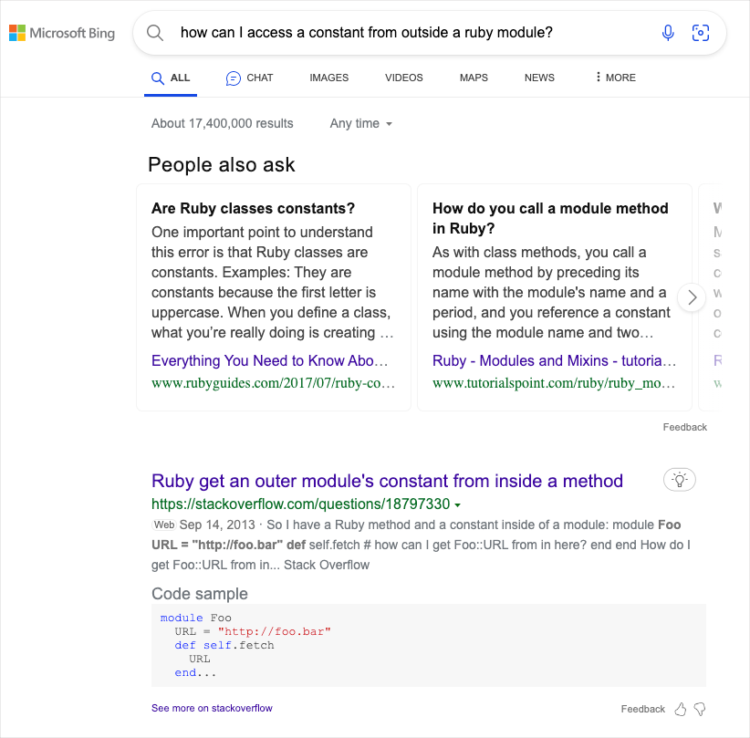
Task: Switch to the MAPS tab
Action: [474, 78]
